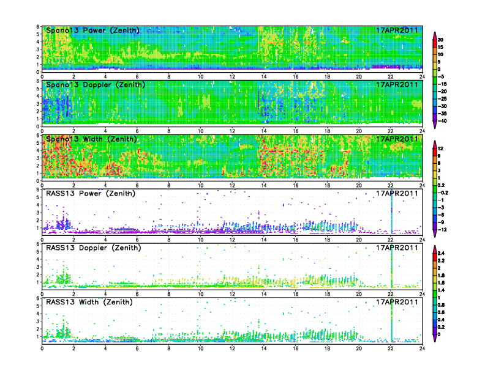
Task: Select the 17APR2011 date in RASS13 Doppler panel
Action: coord(397,248)
